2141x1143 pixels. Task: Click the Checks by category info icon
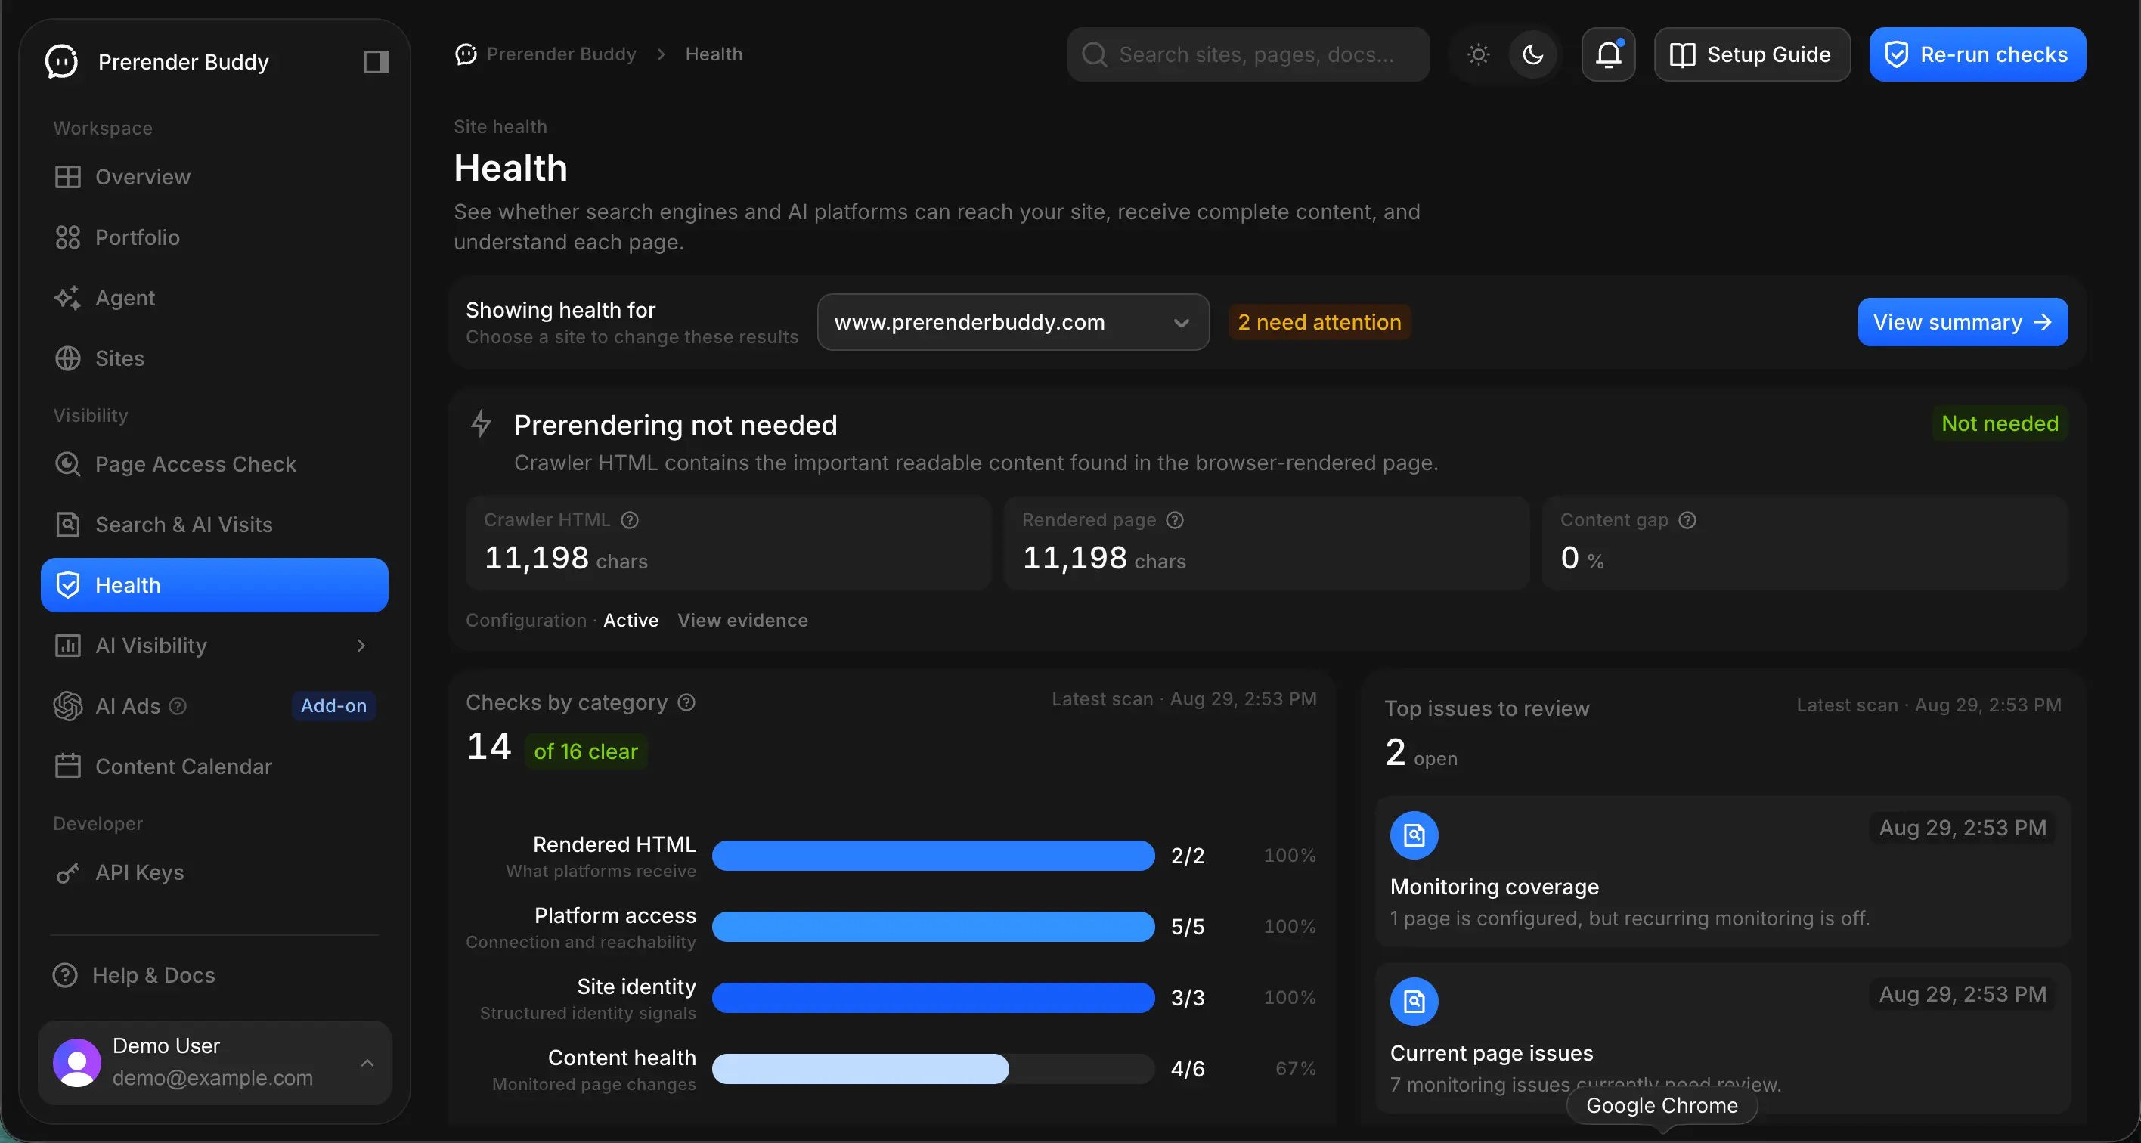[686, 702]
